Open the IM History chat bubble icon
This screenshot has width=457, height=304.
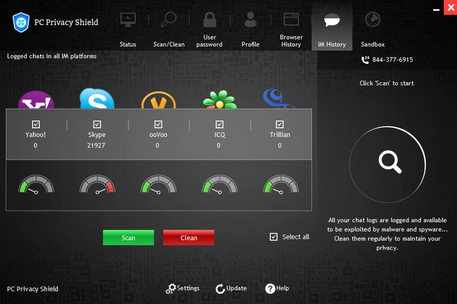pyautogui.click(x=332, y=20)
